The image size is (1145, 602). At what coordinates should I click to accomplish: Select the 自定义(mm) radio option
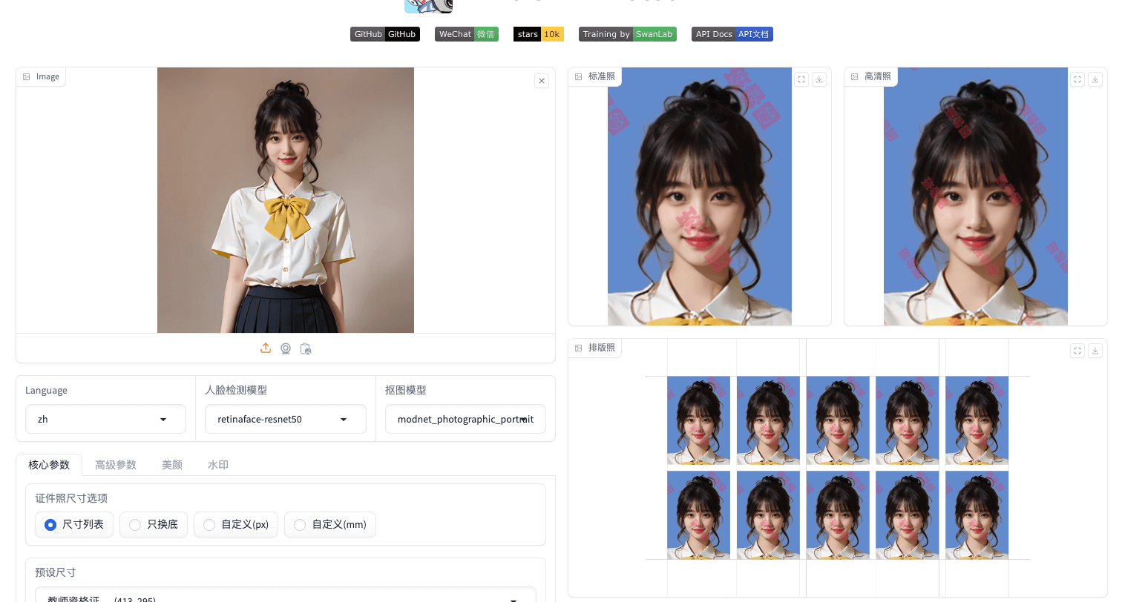[x=330, y=524]
